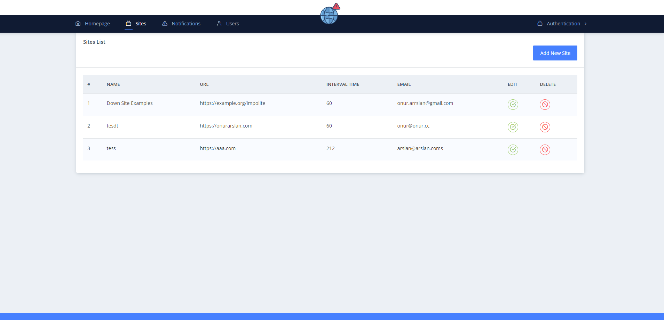Viewport: 664px width, 320px height.
Task: Click the Sites List heading
Action: (94, 42)
